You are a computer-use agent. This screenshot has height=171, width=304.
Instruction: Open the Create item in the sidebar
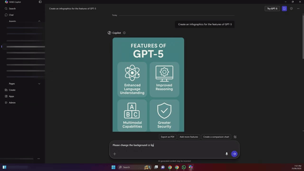click(x=10, y=90)
